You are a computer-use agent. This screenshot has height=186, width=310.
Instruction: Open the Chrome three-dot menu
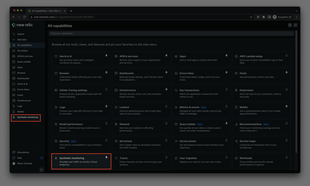(296, 17)
